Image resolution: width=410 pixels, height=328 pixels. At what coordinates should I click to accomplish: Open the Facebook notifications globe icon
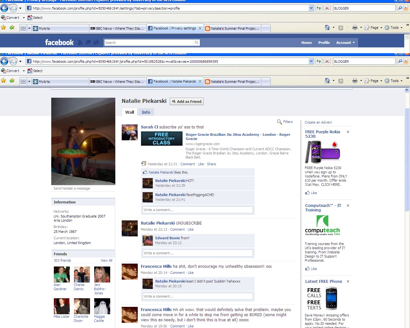[96, 42]
